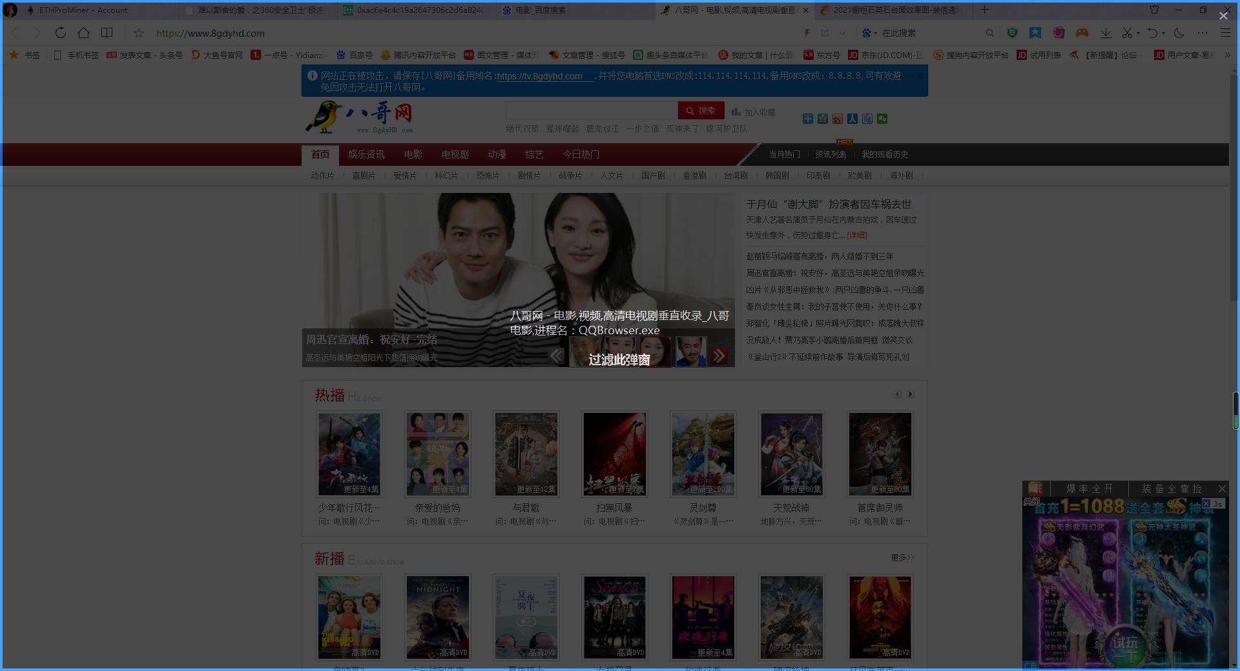The height and width of the screenshot is (671, 1240).
Task: Share to Baidu Tieba icon
Action: click(867, 119)
